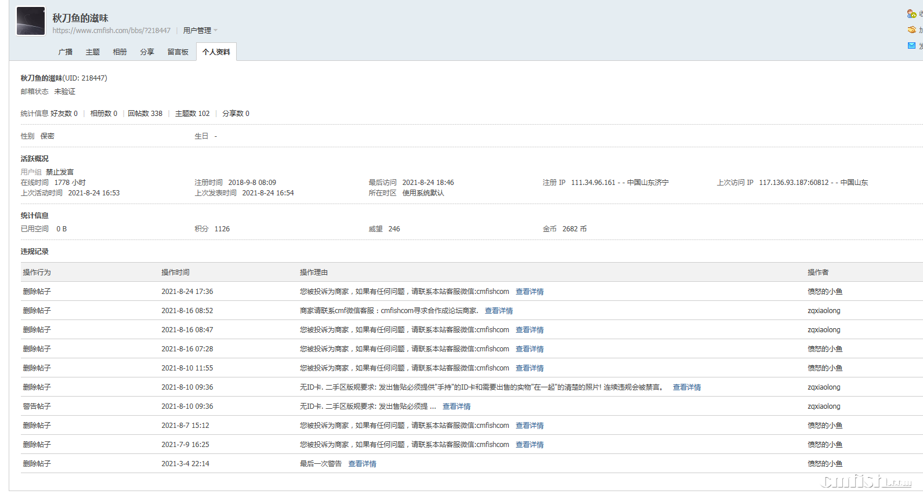Select the 个人资料 tab
This screenshot has height=494, width=923.
pyautogui.click(x=216, y=52)
